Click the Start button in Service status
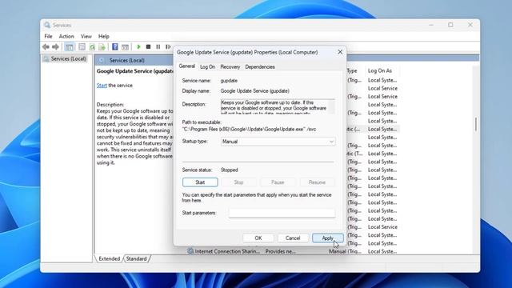 (200, 182)
